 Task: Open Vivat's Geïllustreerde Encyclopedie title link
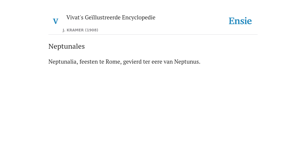tap(111, 18)
